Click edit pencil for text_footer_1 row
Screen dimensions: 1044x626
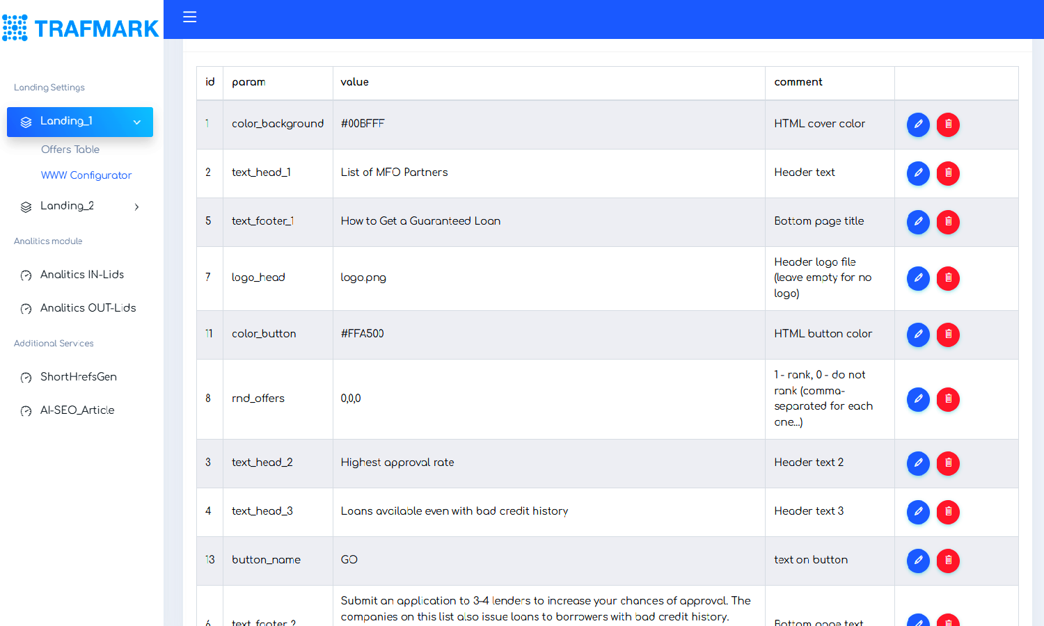tap(918, 222)
